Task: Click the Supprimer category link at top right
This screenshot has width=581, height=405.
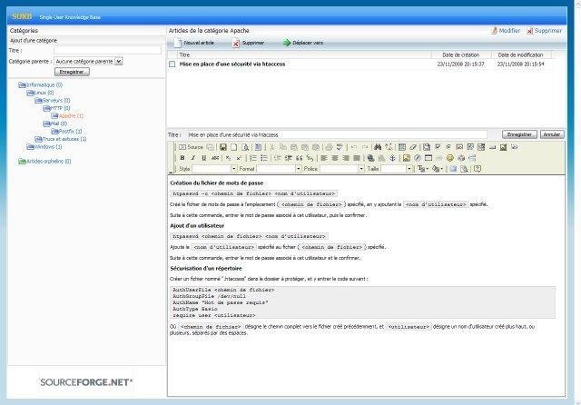Action: tap(545, 31)
